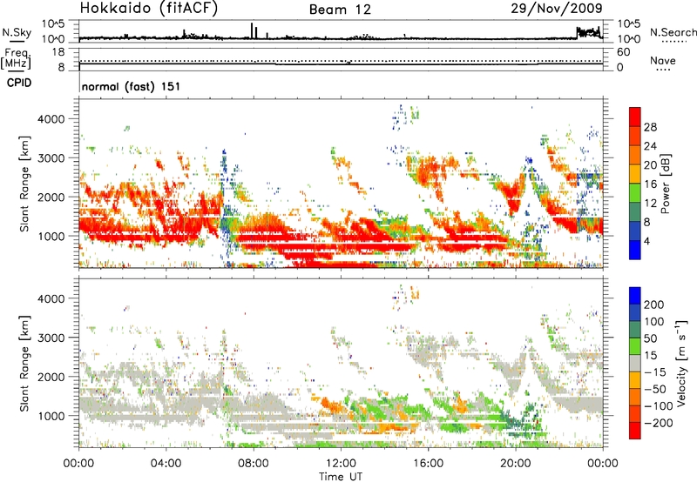Click 'Slant Range [km]' label of velocity panel
Viewport: 697px width, 482px height.
click(x=24, y=364)
